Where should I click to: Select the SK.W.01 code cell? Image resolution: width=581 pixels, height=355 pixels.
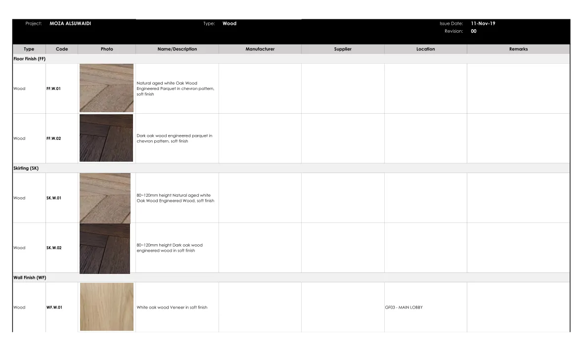54,198
